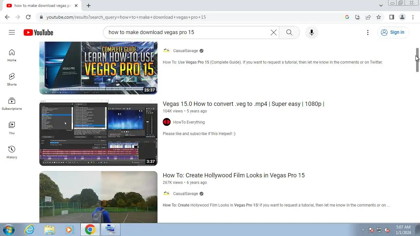Screen dimensions: 420x236
Task: Open CasualSavage channel above the Complete Guide description
Action: click(186, 51)
